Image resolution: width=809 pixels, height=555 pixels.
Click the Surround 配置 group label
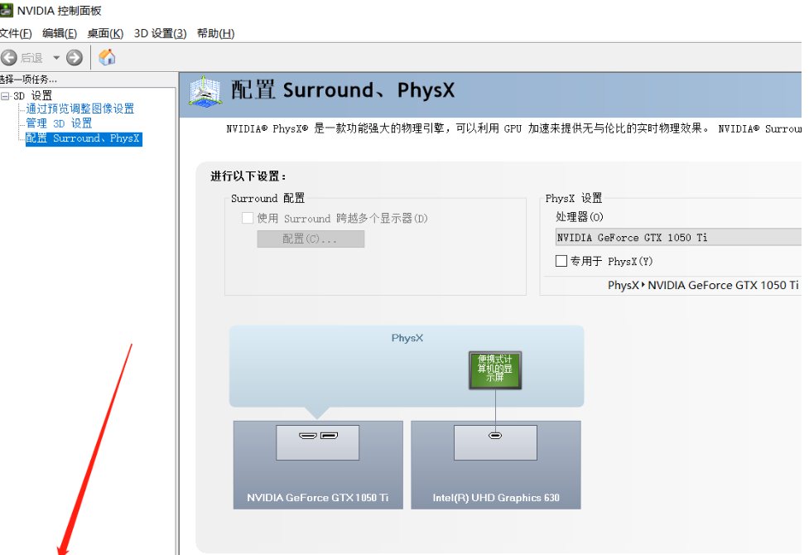[x=267, y=198]
